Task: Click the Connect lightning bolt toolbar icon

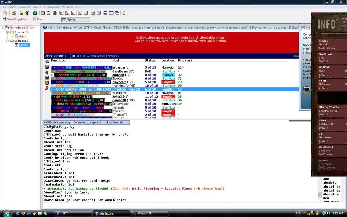Action: click(5, 13)
